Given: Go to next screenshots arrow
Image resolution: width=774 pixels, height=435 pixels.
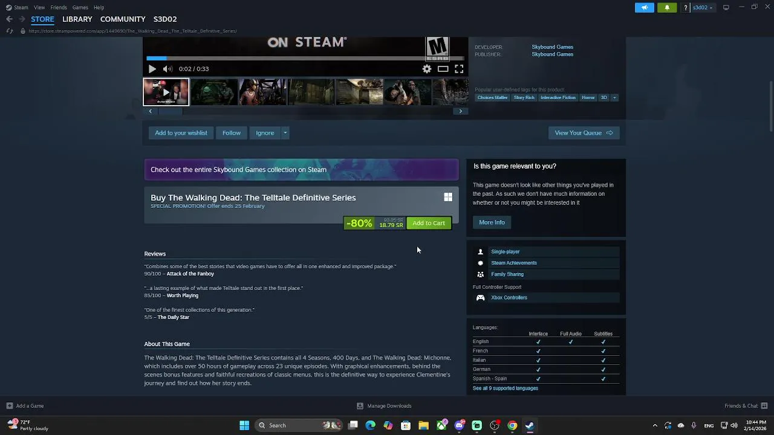Looking at the screenshot, I should click(x=461, y=111).
